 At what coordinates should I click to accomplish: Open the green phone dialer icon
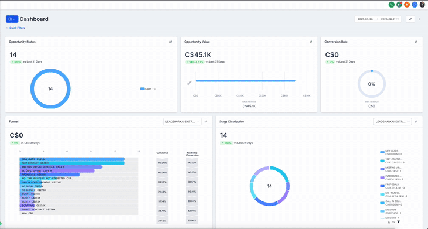coord(392,5)
